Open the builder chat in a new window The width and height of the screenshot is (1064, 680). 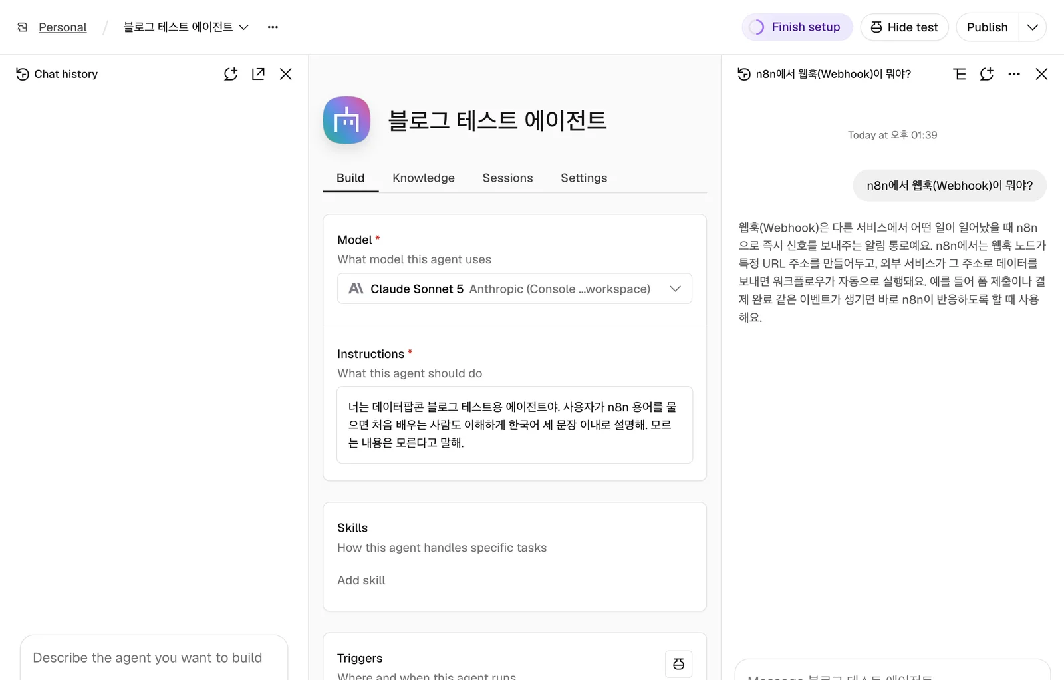(258, 74)
